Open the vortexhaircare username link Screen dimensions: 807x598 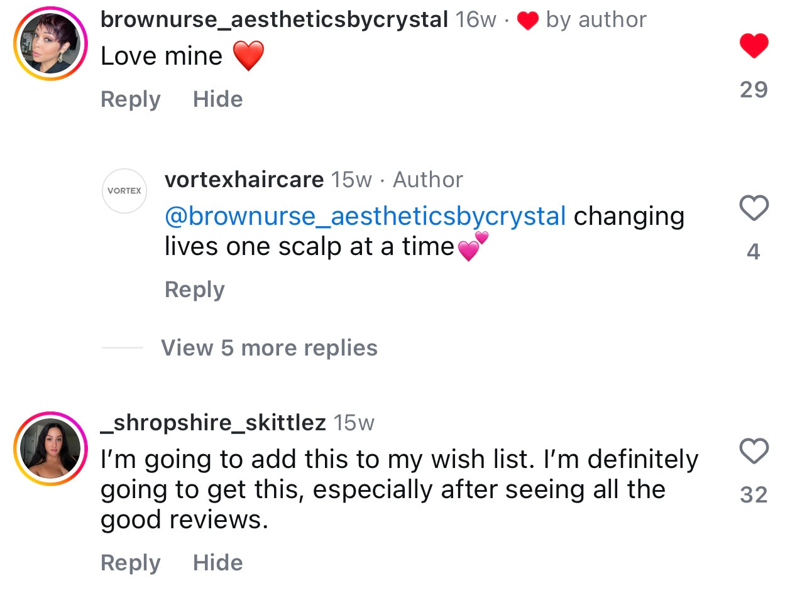[244, 180]
